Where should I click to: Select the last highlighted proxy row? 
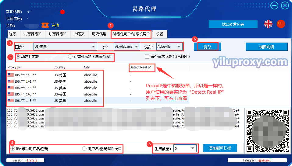[x=98, y=101]
